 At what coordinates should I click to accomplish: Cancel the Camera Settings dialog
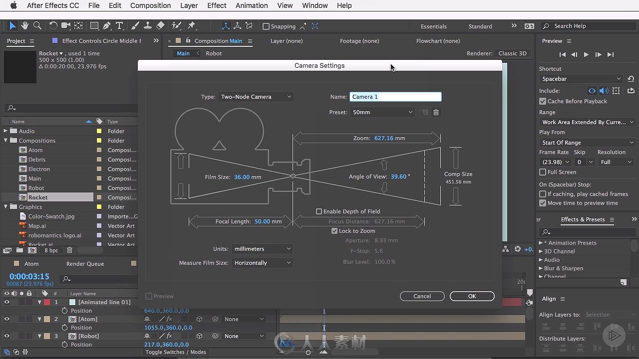(422, 296)
